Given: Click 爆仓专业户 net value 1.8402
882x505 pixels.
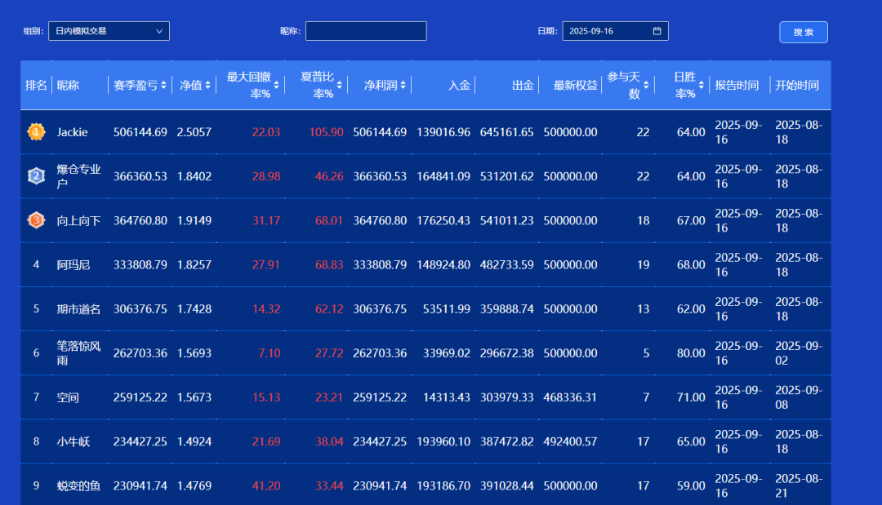Looking at the screenshot, I should [x=194, y=176].
